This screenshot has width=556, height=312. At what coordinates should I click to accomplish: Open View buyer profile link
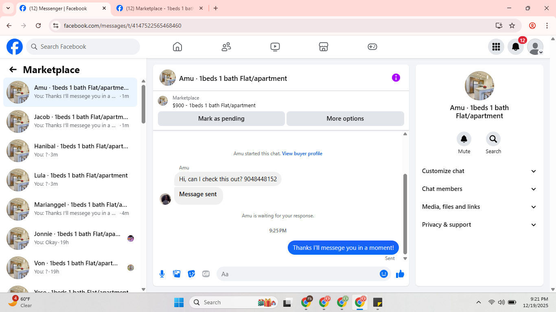coord(302,154)
